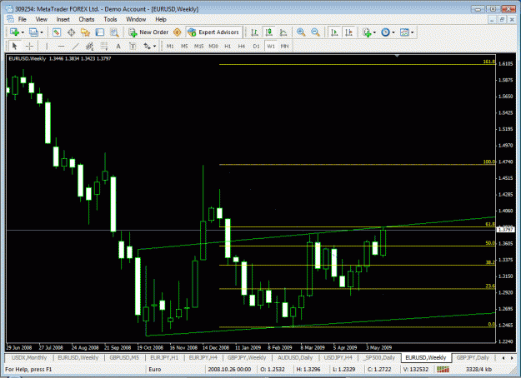Select the Cursor arrow tool
521x378 pixels.
click(14, 46)
